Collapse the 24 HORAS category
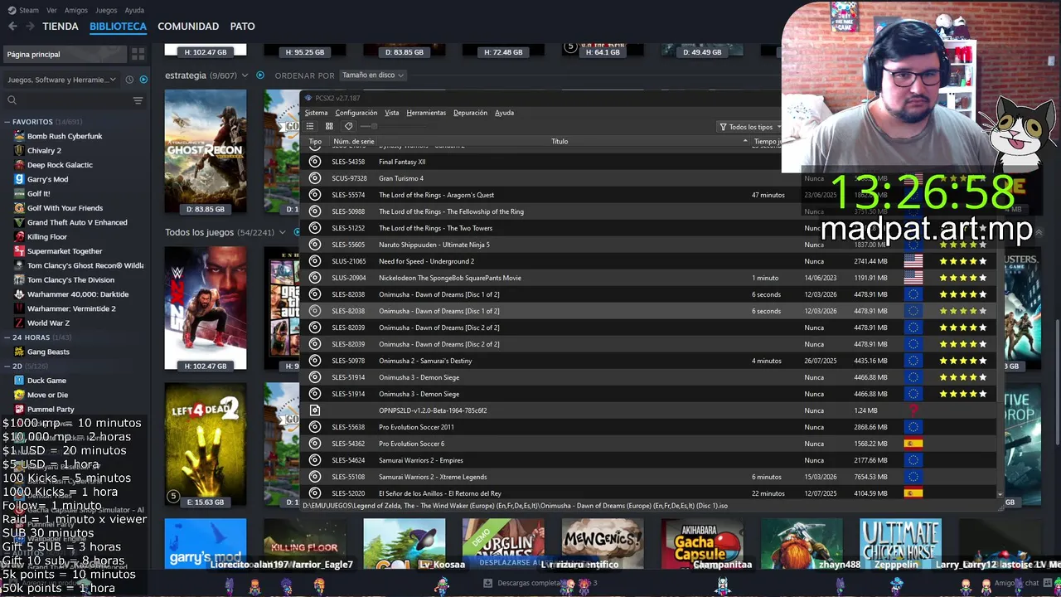The height and width of the screenshot is (597, 1061). (x=7, y=337)
